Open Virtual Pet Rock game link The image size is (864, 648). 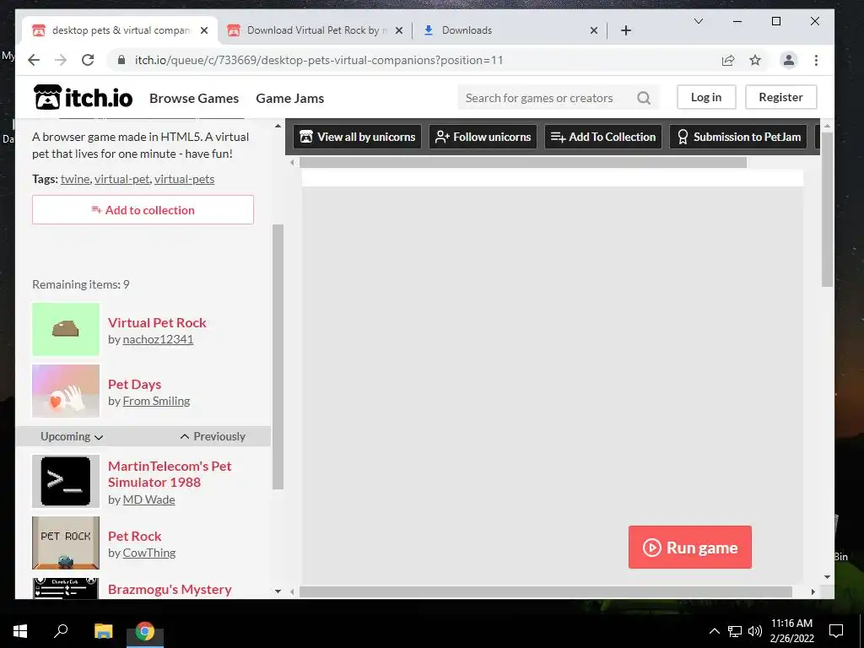pyautogui.click(x=157, y=322)
